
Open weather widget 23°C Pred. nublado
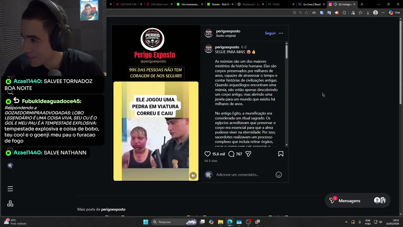point(15,222)
